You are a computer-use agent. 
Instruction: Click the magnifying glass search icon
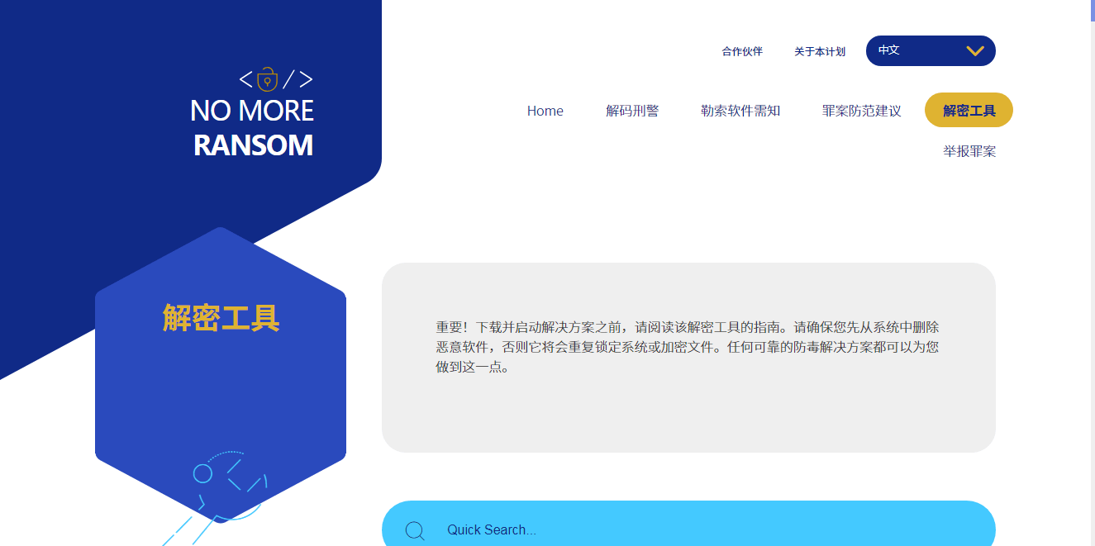click(x=415, y=530)
